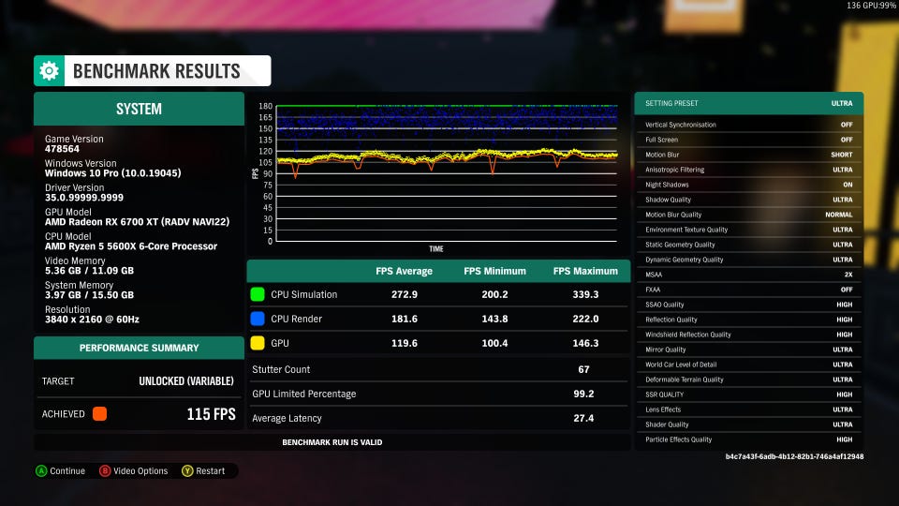
Task: Click the CPU Render minimum 143.8
Action: (494, 319)
